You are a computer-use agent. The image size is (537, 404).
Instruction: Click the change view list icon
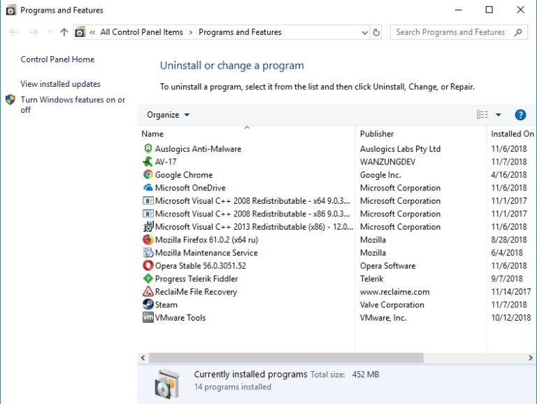point(482,115)
